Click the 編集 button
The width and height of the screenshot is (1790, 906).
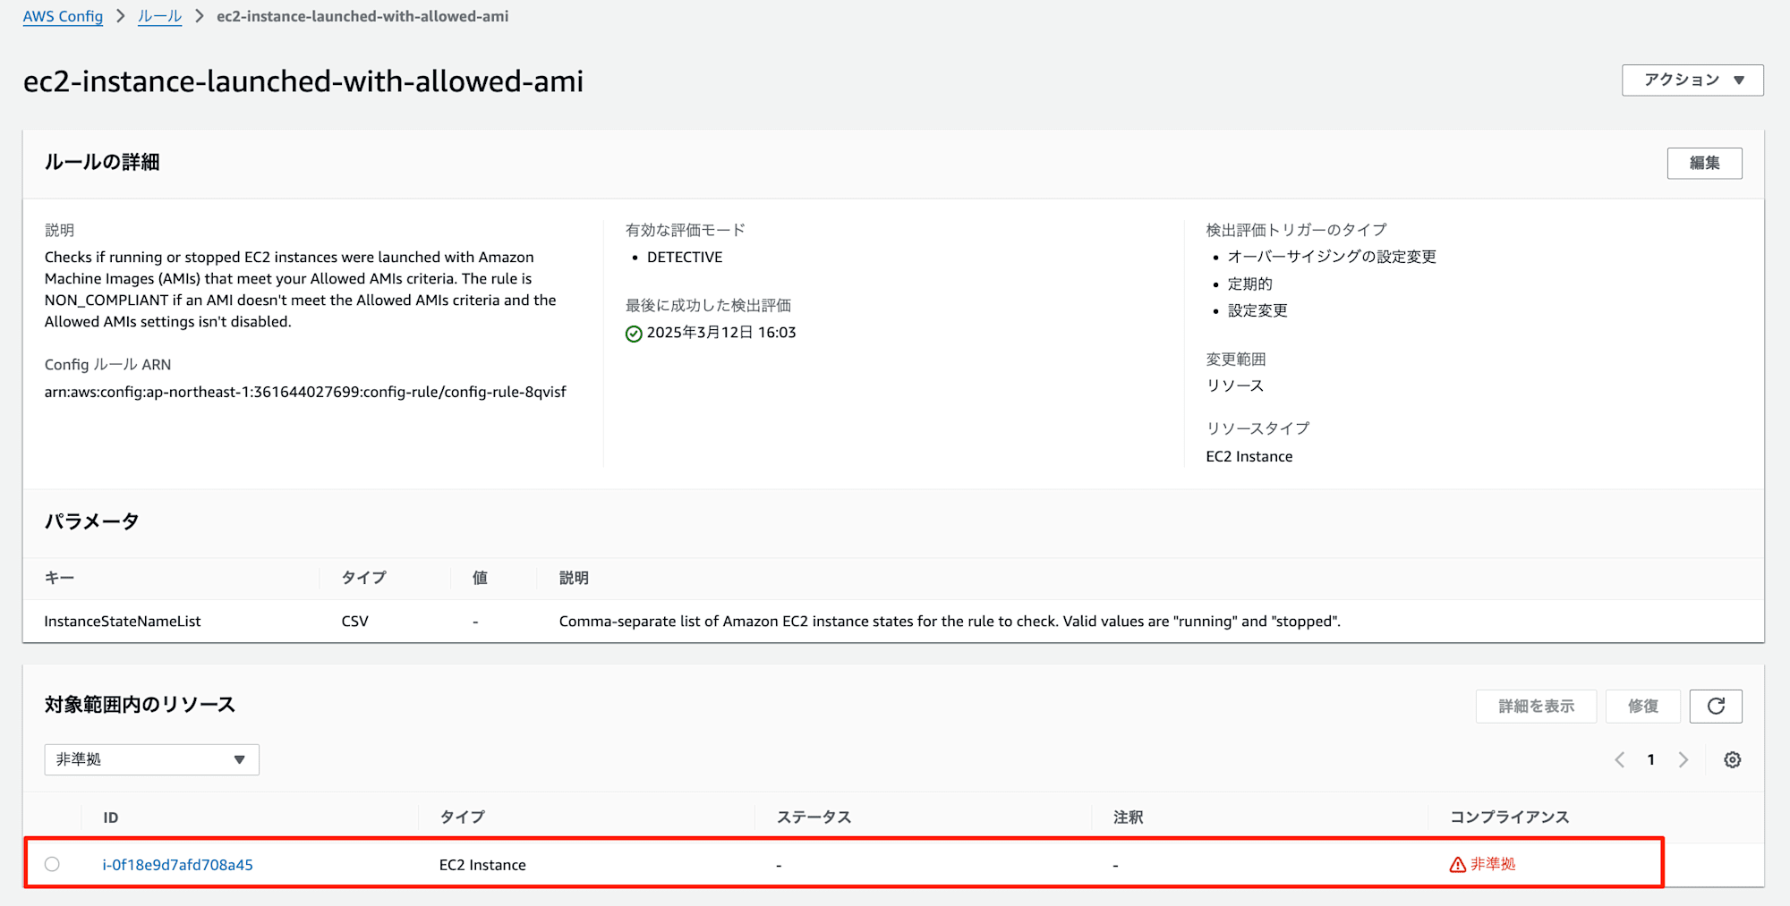pyautogui.click(x=1704, y=163)
